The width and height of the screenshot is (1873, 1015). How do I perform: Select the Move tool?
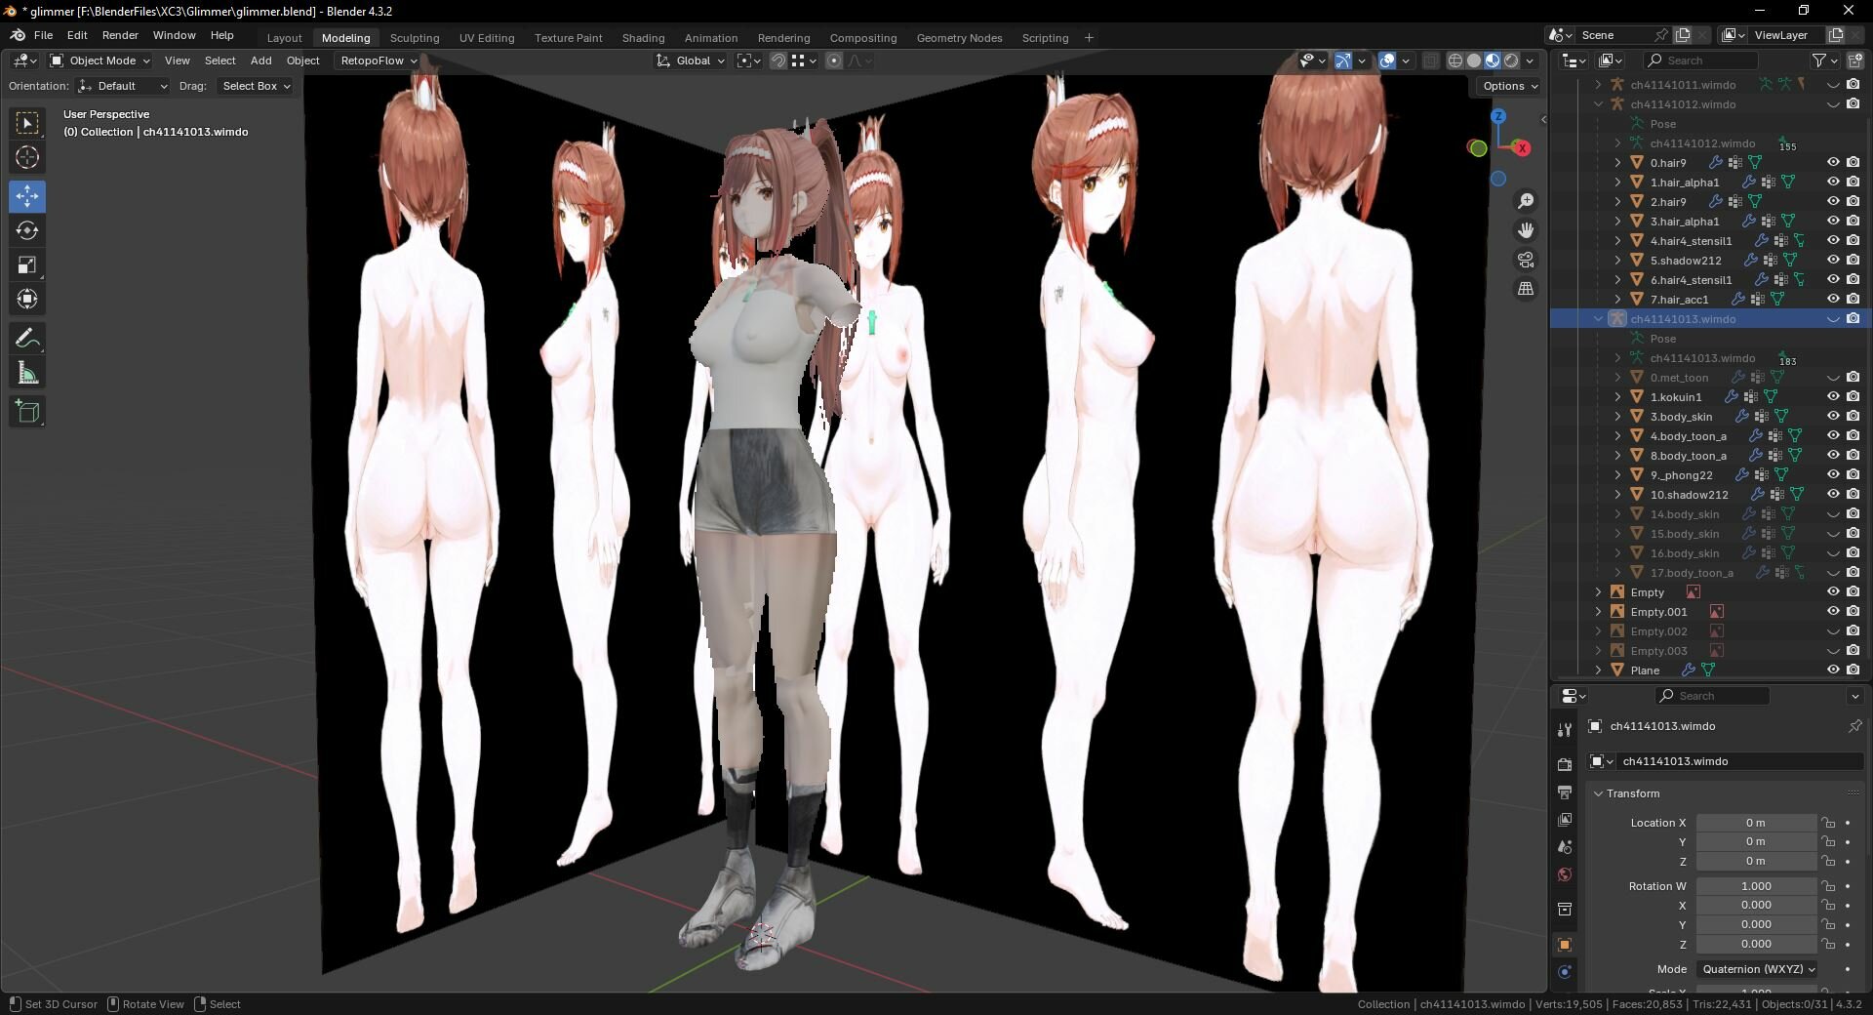(27, 196)
